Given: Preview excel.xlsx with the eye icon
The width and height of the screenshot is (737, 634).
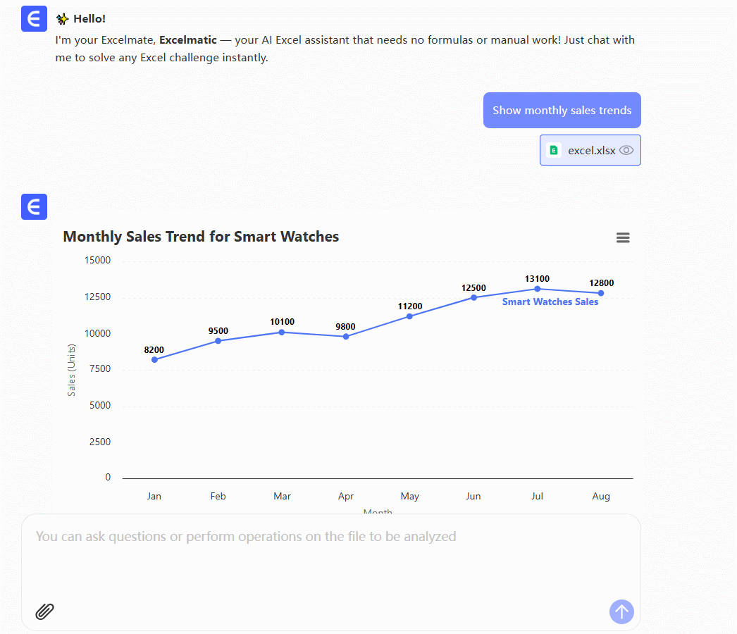Looking at the screenshot, I should (626, 150).
